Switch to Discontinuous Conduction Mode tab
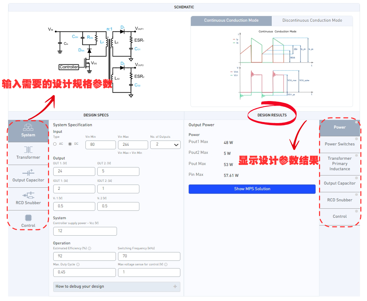Image resolution: width=367 pixels, height=301 pixels. [312, 21]
